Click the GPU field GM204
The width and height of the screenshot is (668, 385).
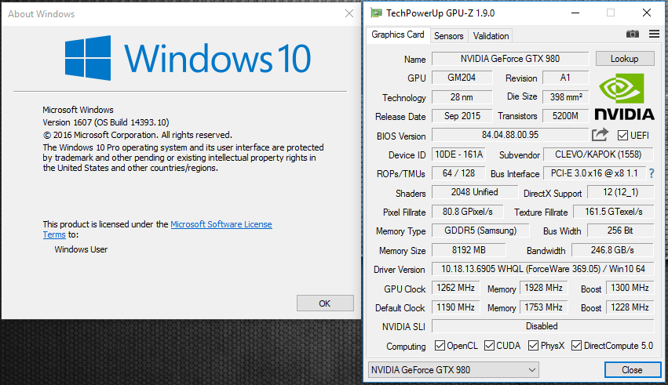(462, 78)
